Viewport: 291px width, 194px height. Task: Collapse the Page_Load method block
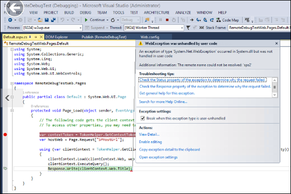pos(12,110)
